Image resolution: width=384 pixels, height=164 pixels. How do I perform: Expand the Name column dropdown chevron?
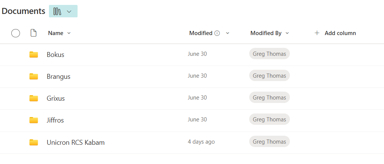click(x=69, y=33)
